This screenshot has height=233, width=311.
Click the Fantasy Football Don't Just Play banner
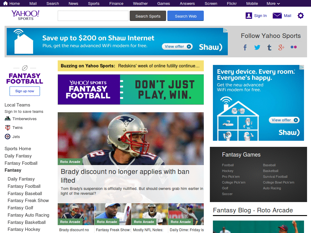point(131,89)
